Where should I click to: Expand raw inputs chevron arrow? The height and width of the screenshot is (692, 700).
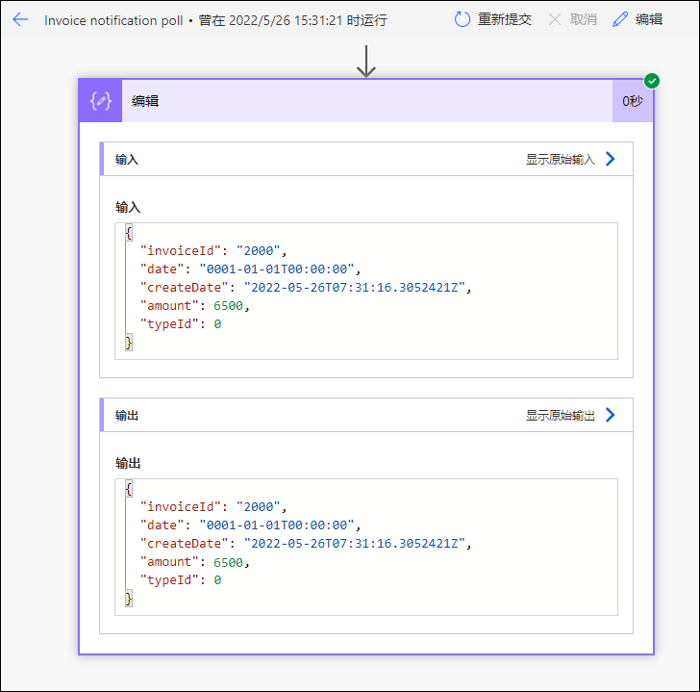tap(611, 159)
